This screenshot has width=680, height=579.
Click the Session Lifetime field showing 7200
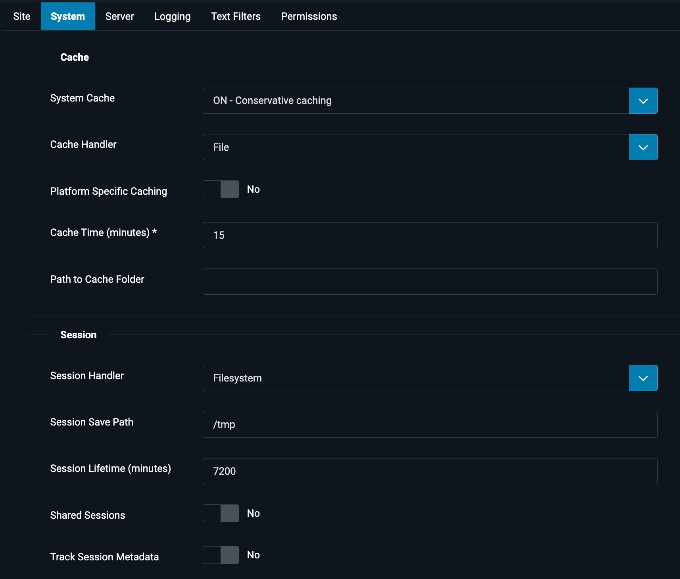(430, 471)
